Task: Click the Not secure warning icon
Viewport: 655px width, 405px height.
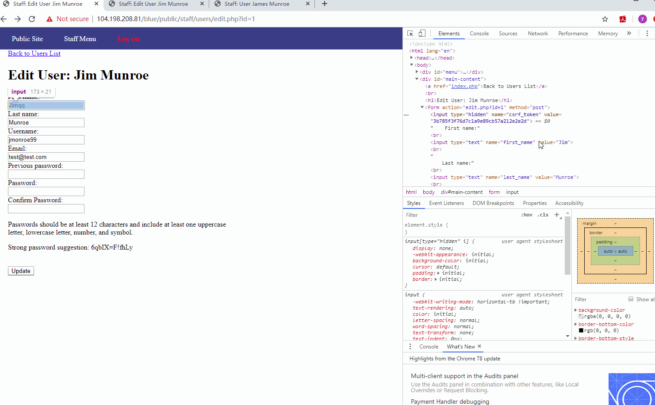Action: click(x=50, y=19)
